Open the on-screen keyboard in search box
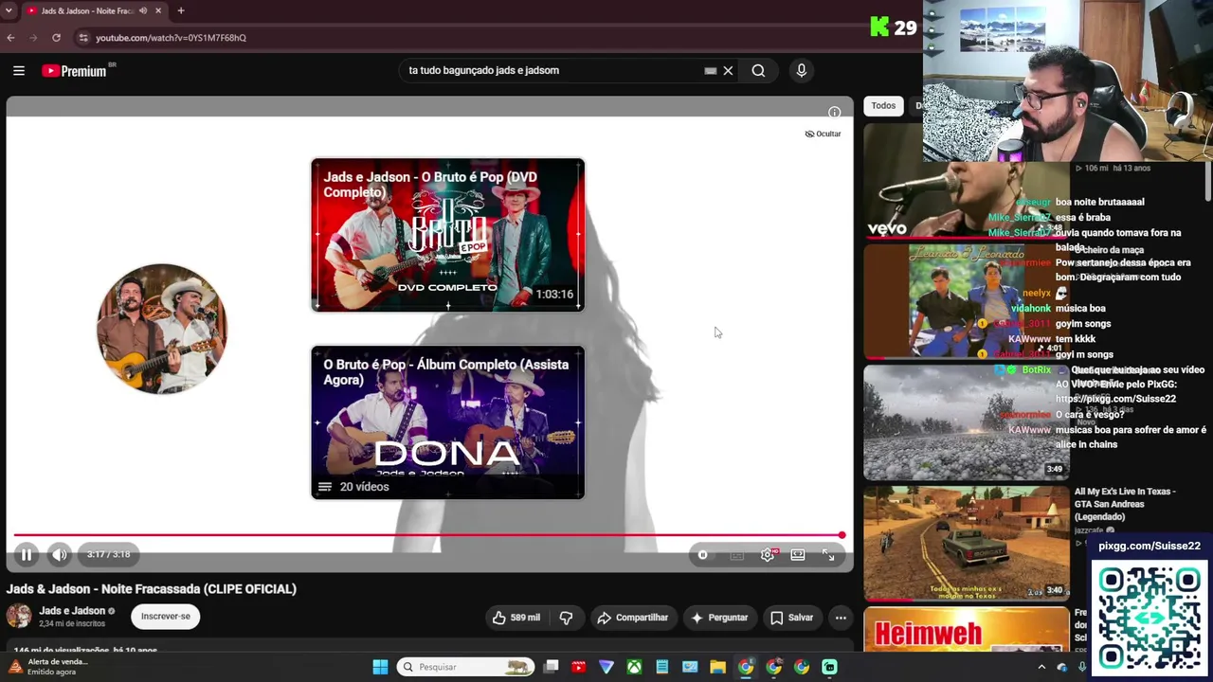Screen dimensions: 1213x682 [710, 70]
